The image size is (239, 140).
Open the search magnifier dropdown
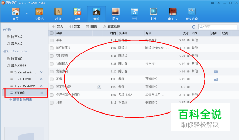click(x=201, y=26)
